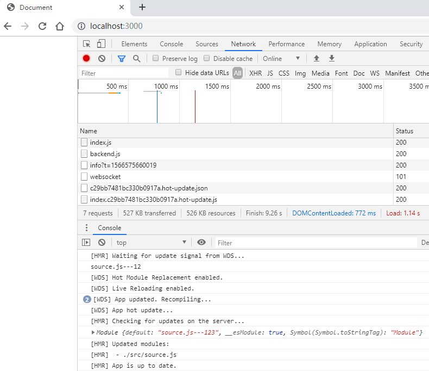Activate the inspect element picker
Screen dimensions: 429x371
point(87,44)
